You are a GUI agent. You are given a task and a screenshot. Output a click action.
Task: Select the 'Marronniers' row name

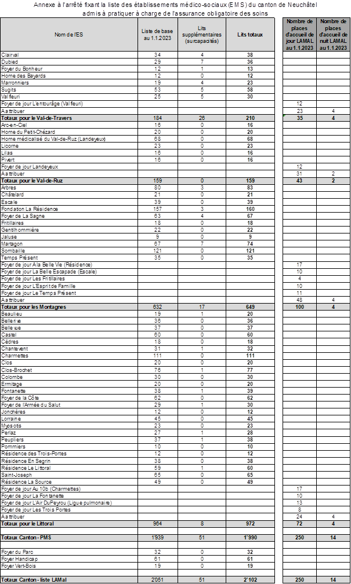(x=15, y=83)
